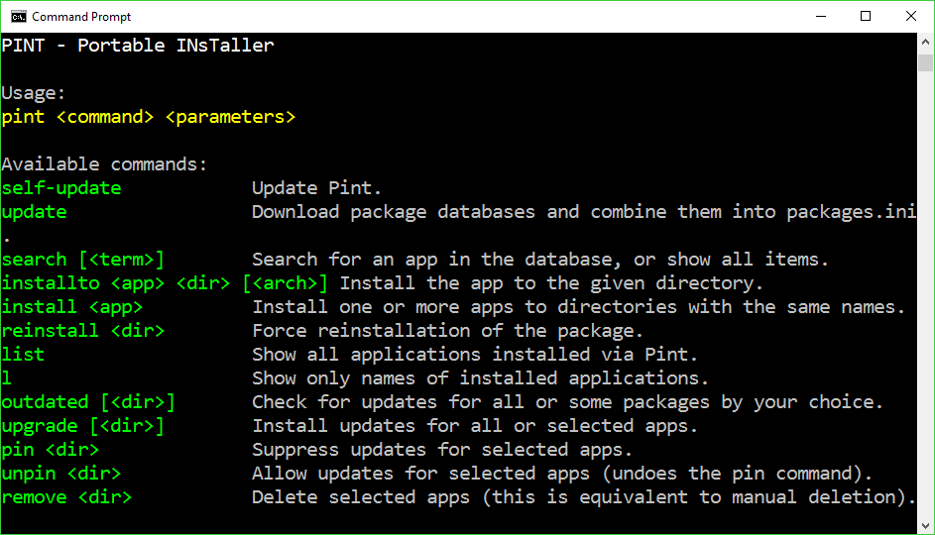The image size is (935, 535).
Task: Click 'Search for an app in the database' text
Action: [540, 260]
